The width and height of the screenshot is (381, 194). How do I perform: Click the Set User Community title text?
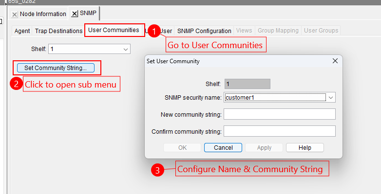coord(173,61)
